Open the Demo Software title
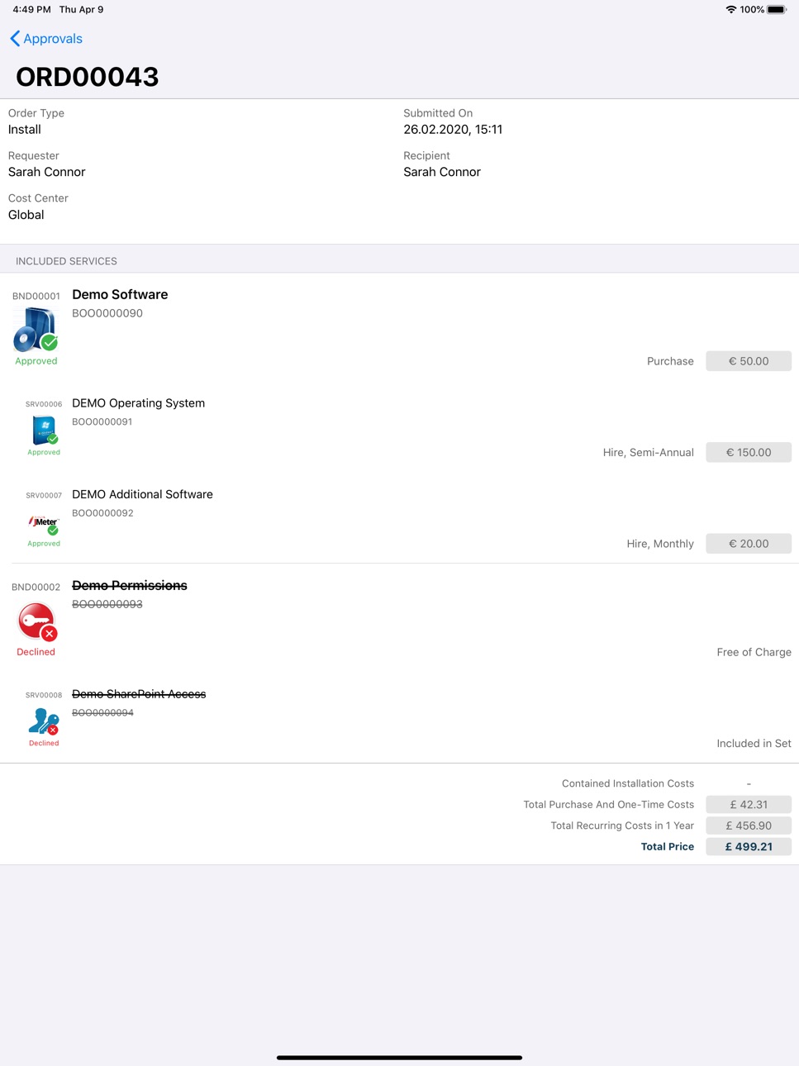Image resolution: width=799 pixels, height=1066 pixels. (120, 294)
